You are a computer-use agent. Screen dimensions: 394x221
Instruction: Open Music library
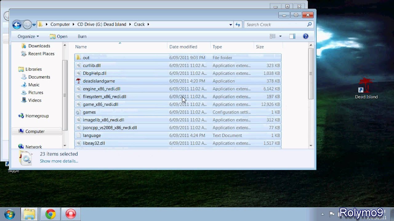[x=34, y=85]
